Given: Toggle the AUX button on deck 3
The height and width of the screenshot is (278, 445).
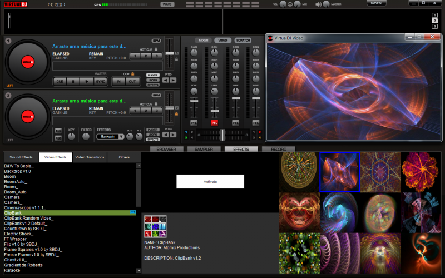Looking at the screenshot, I should click(58, 131).
